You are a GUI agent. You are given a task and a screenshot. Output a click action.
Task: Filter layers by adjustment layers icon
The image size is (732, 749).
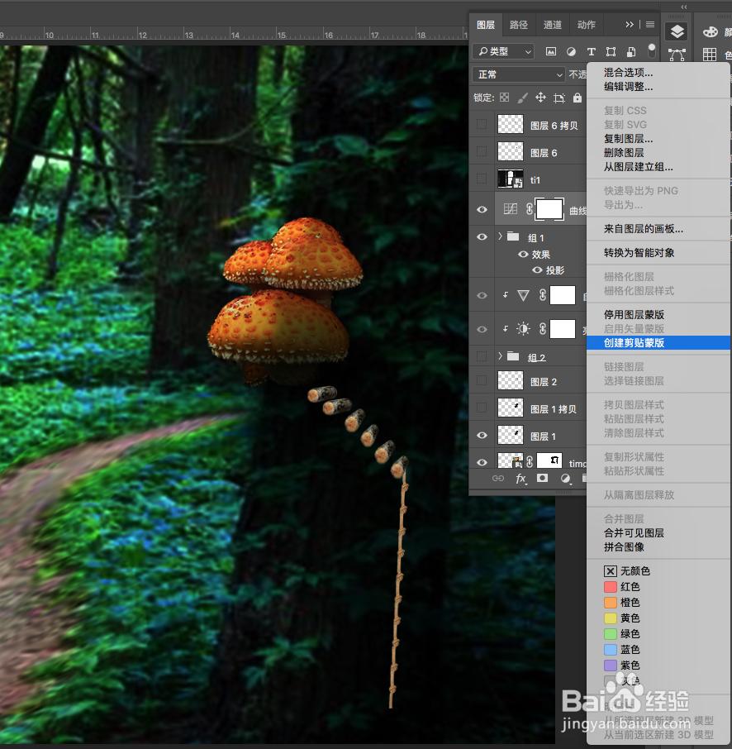point(571,51)
